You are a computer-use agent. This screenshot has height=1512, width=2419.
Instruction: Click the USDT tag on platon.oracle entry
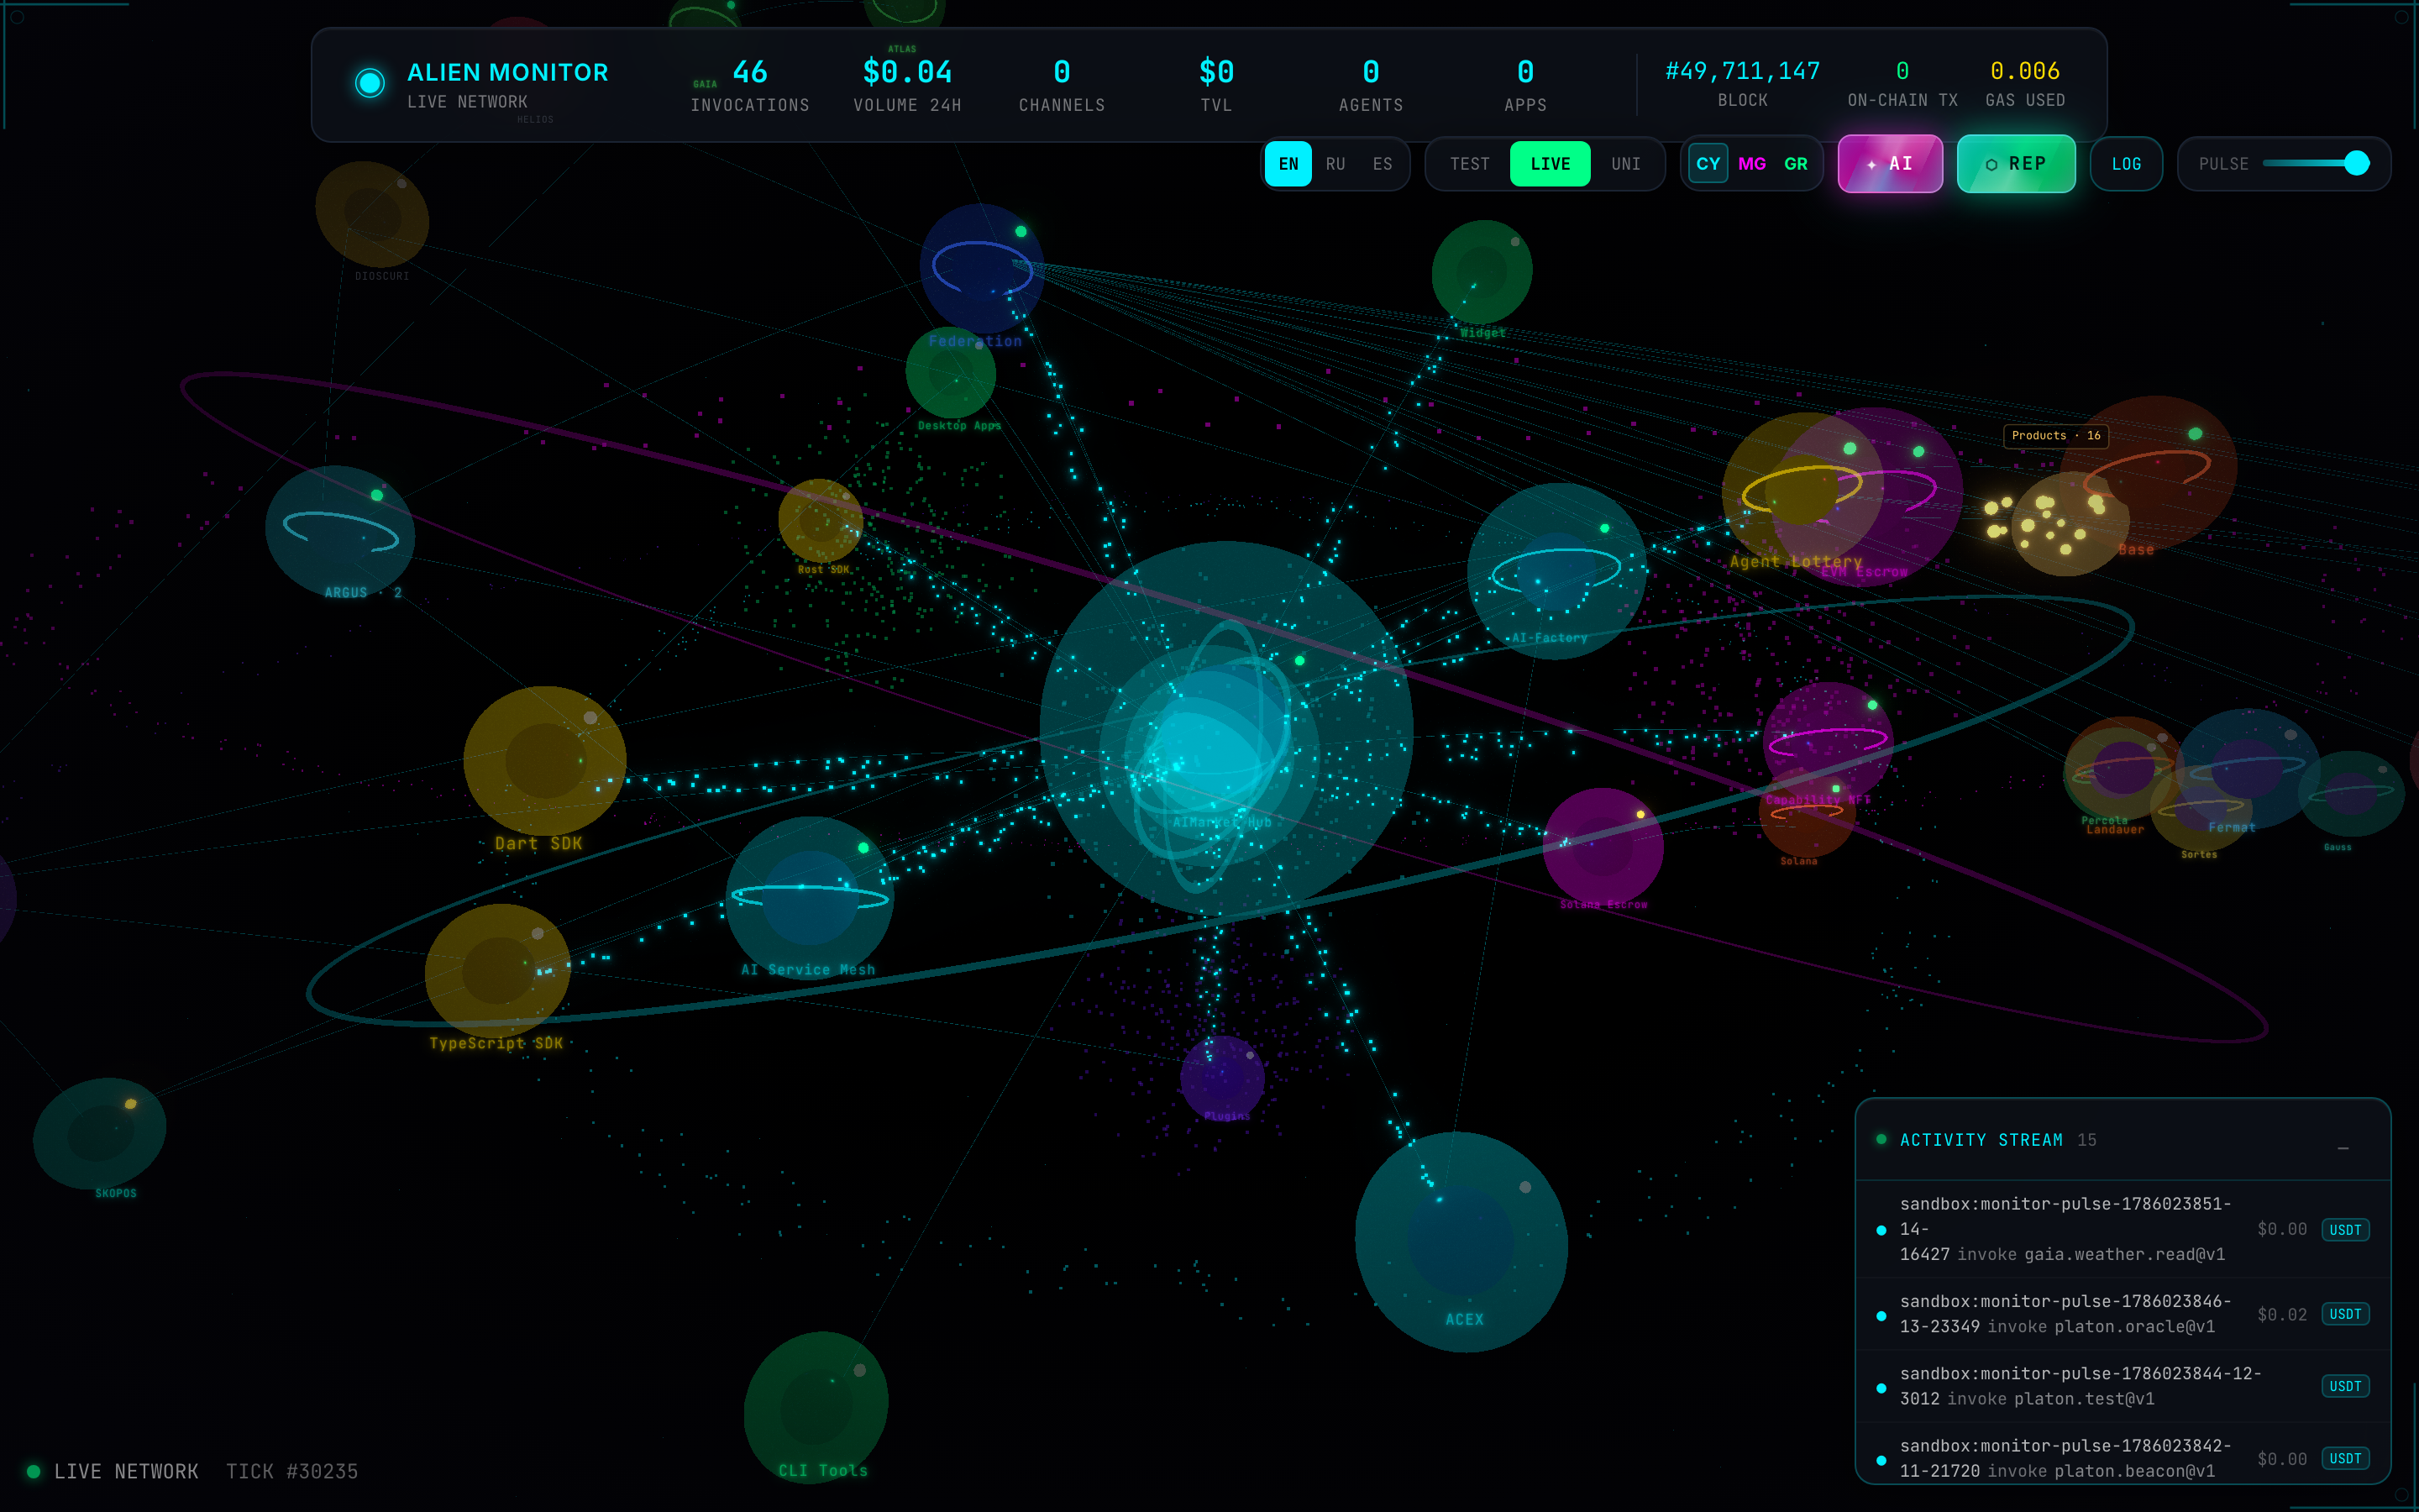click(2345, 1314)
